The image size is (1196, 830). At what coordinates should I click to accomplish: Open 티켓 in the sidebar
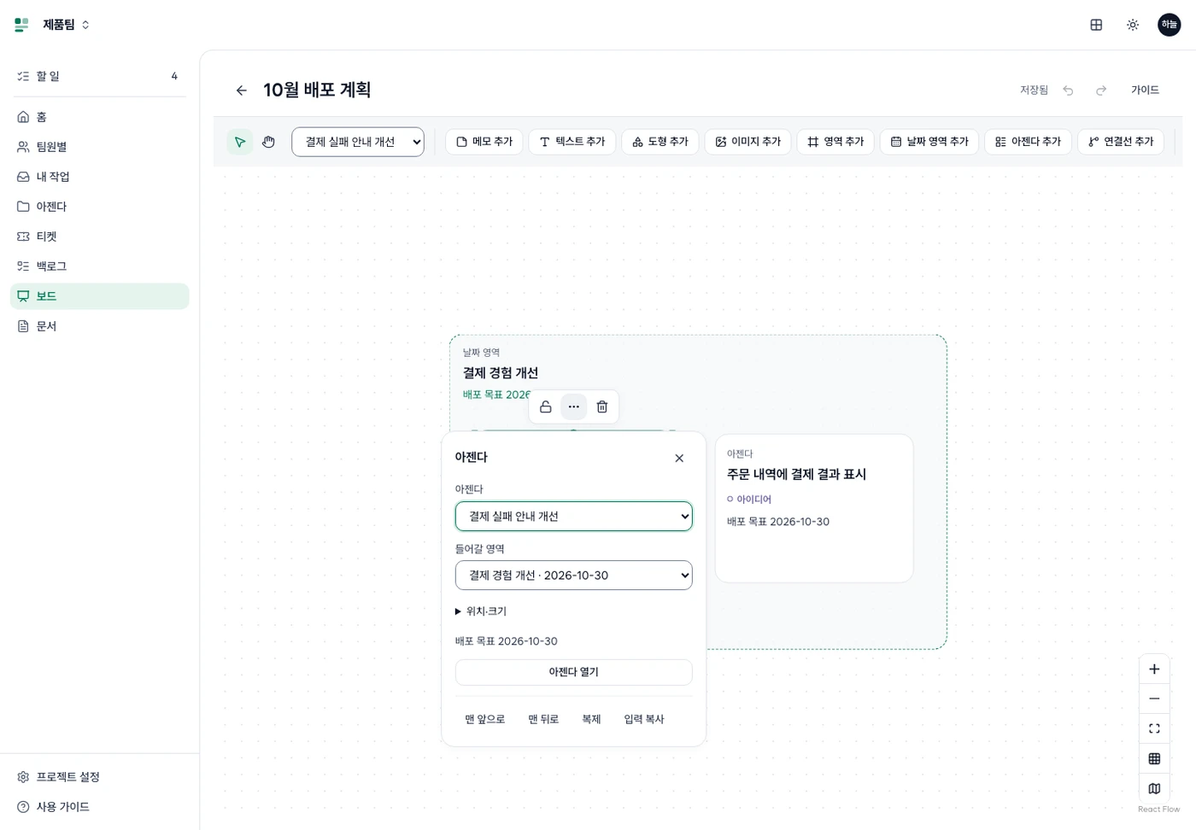click(x=99, y=237)
